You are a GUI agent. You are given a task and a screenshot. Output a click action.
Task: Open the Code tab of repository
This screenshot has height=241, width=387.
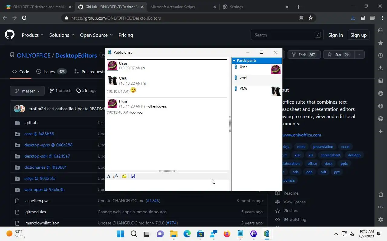21,72
